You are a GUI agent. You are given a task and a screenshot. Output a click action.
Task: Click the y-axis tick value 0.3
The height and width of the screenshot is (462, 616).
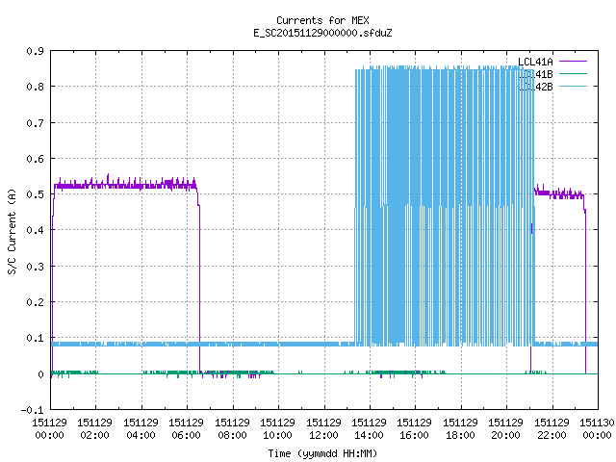pyautogui.click(x=35, y=267)
